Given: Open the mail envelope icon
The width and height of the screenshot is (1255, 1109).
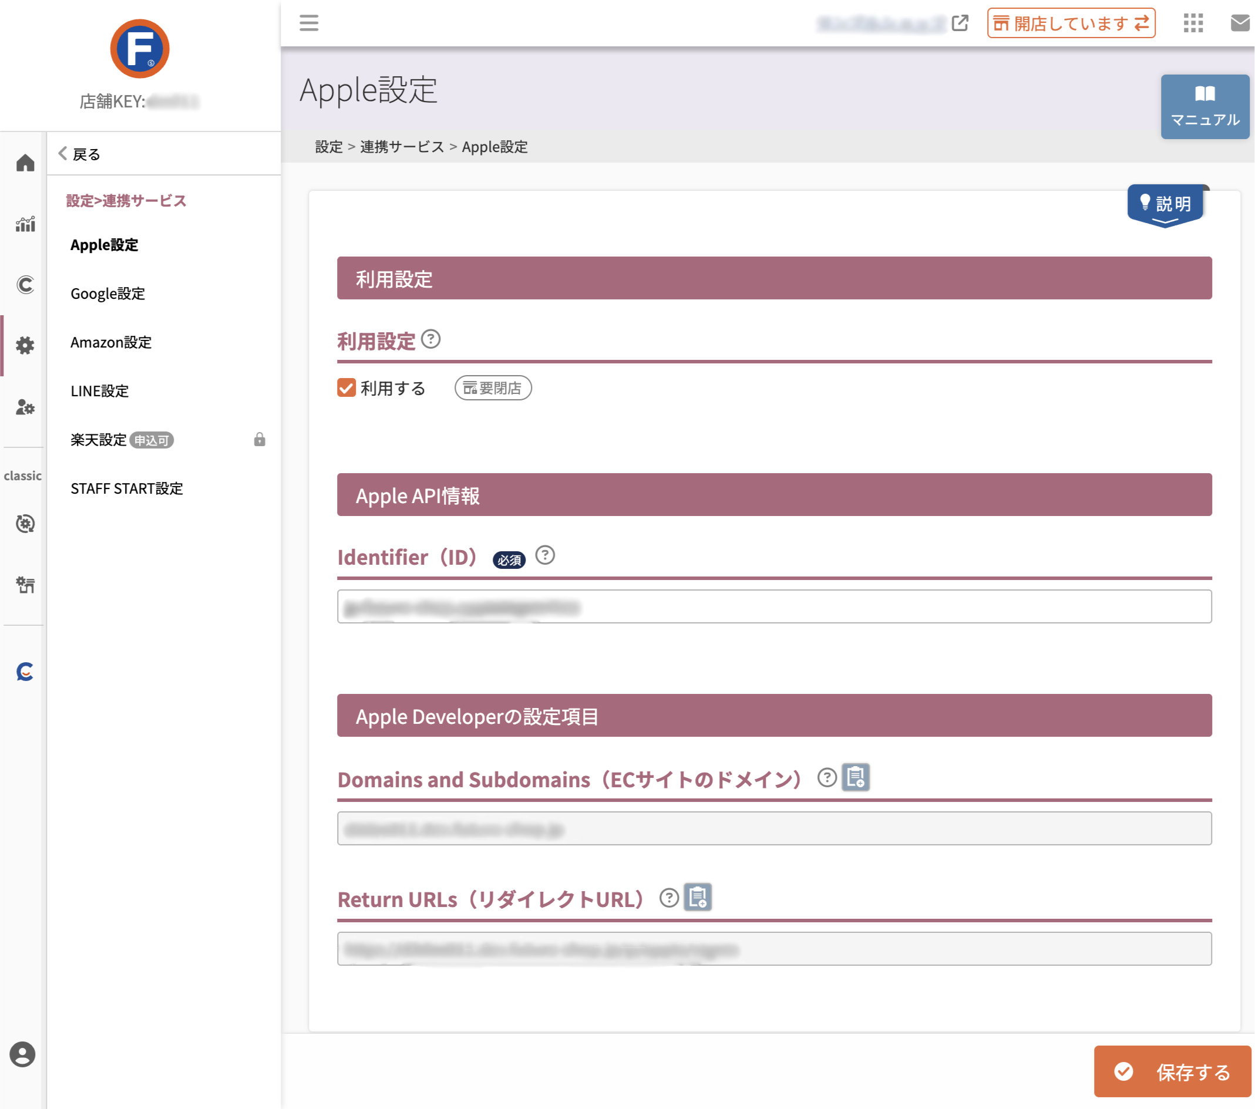Looking at the screenshot, I should [1241, 23].
